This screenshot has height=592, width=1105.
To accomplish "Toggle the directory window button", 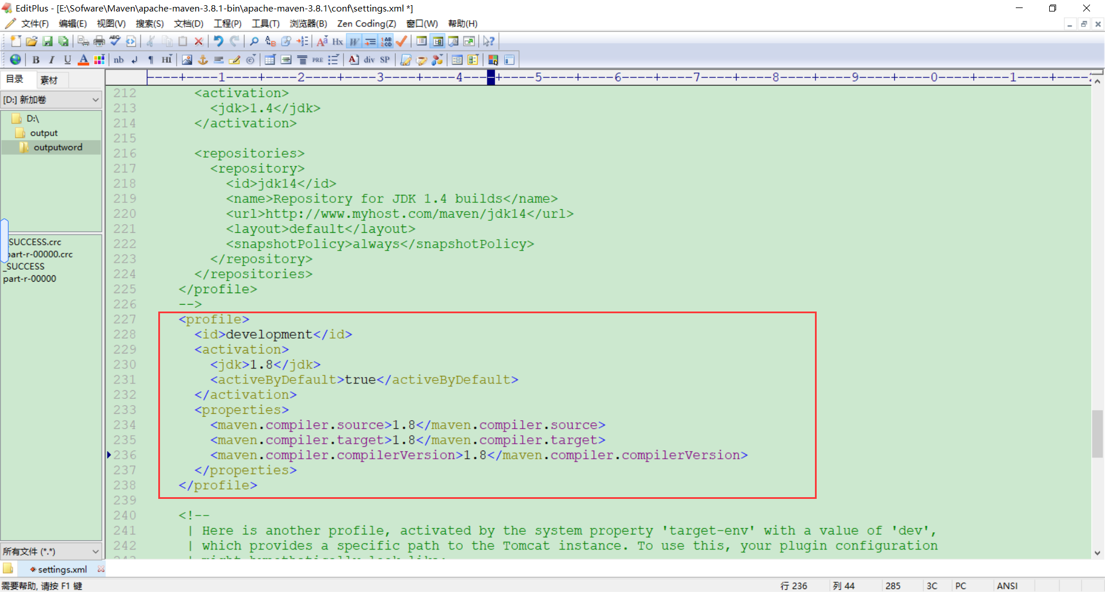I will pyautogui.click(x=438, y=41).
